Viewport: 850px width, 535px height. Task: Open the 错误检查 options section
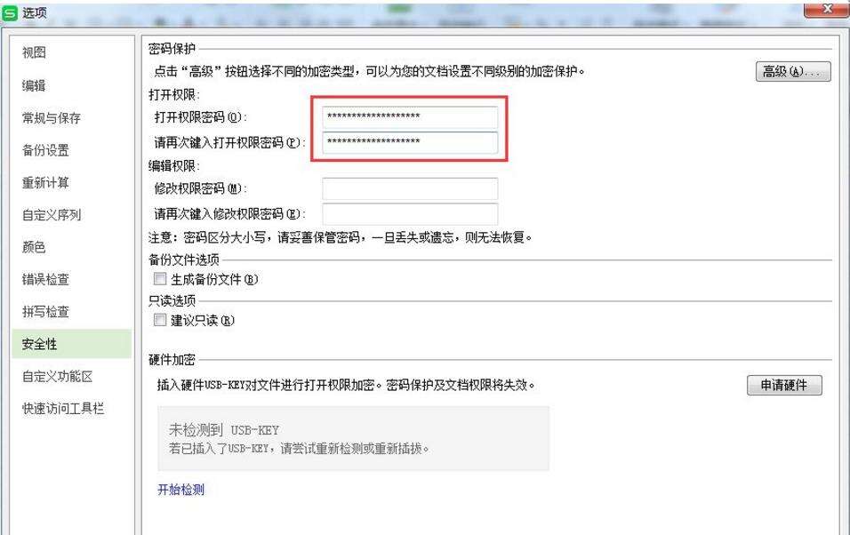pos(45,279)
